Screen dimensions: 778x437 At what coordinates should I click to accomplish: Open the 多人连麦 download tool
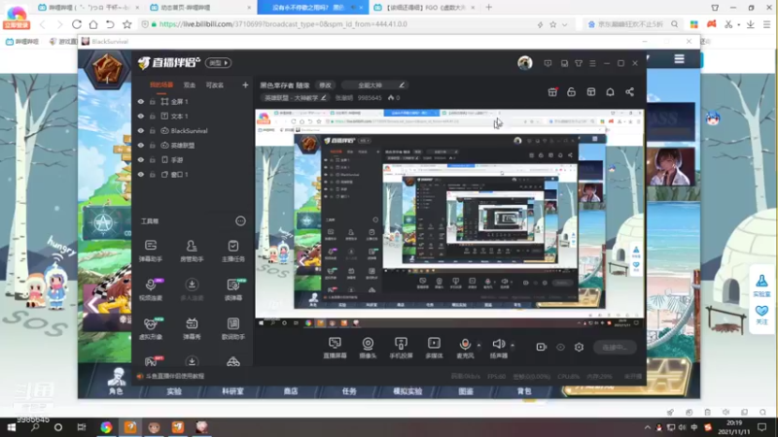click(192, 289)
